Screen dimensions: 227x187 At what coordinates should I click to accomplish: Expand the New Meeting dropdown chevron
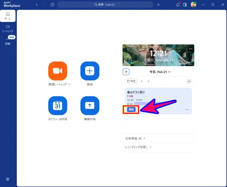click(70, 84)
